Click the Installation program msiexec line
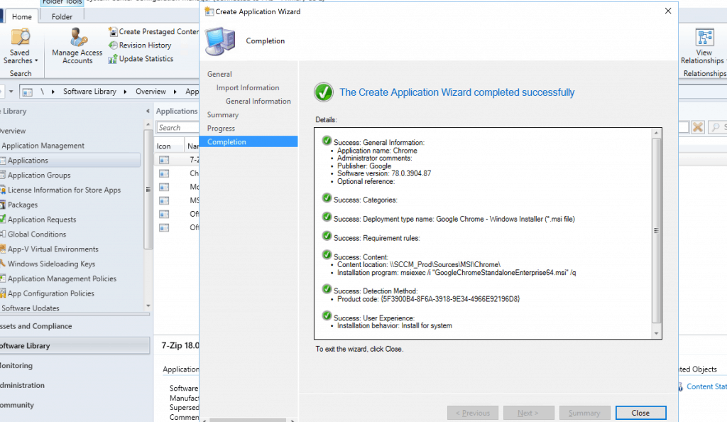The width and height of the screenshot is (727, 422). pyautogui.click(x=457, y=273)
